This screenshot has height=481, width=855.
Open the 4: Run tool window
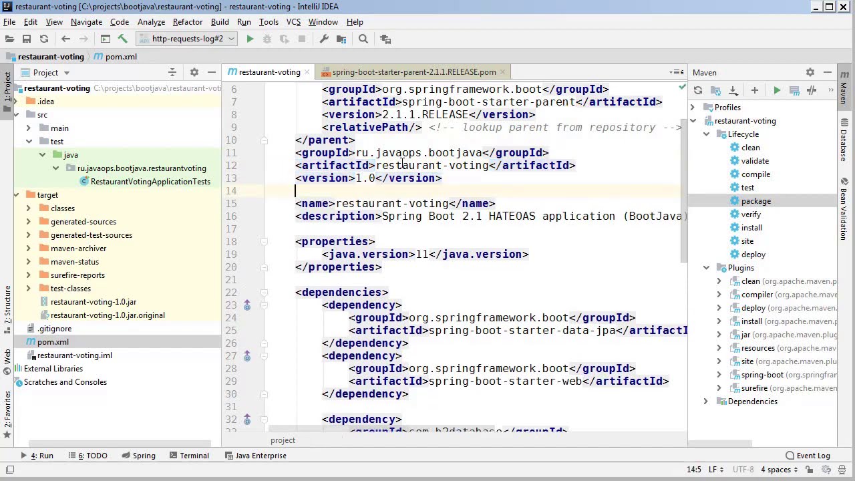(37, 456)
